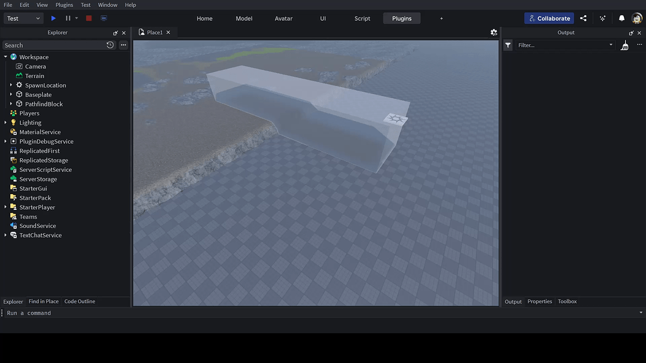
Task: Switch to Properties panel tab
Action: click(x=540, y=301)
